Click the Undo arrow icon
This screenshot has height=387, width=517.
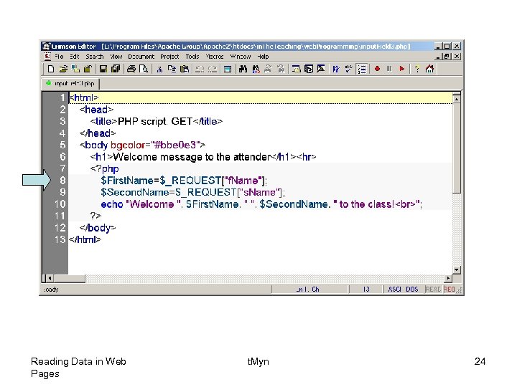pyautogui.click(x=200, y=69)
